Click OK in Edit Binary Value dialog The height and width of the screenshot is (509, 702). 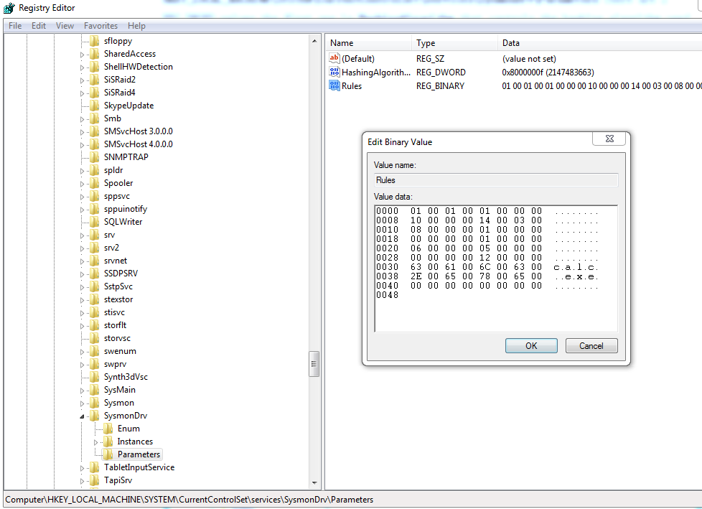click(531, 345)
